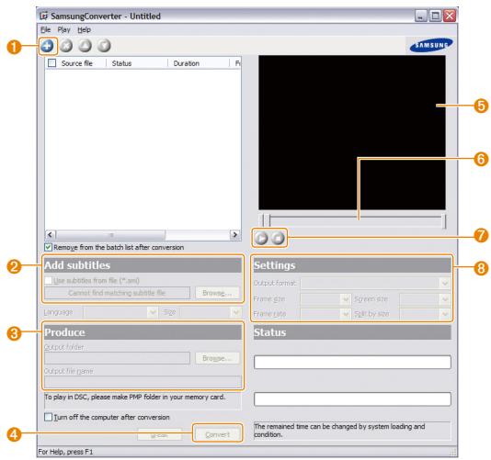Screen dimensions: 491x460
Task: Enable Turn off the computer after conversion
Action: [x=48, y=417]
